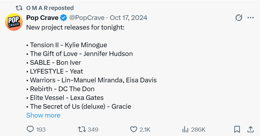The height and width of the screenshot is (136, 260).
Task: Click the reply speech bubble icon
Action: point(30,129)
